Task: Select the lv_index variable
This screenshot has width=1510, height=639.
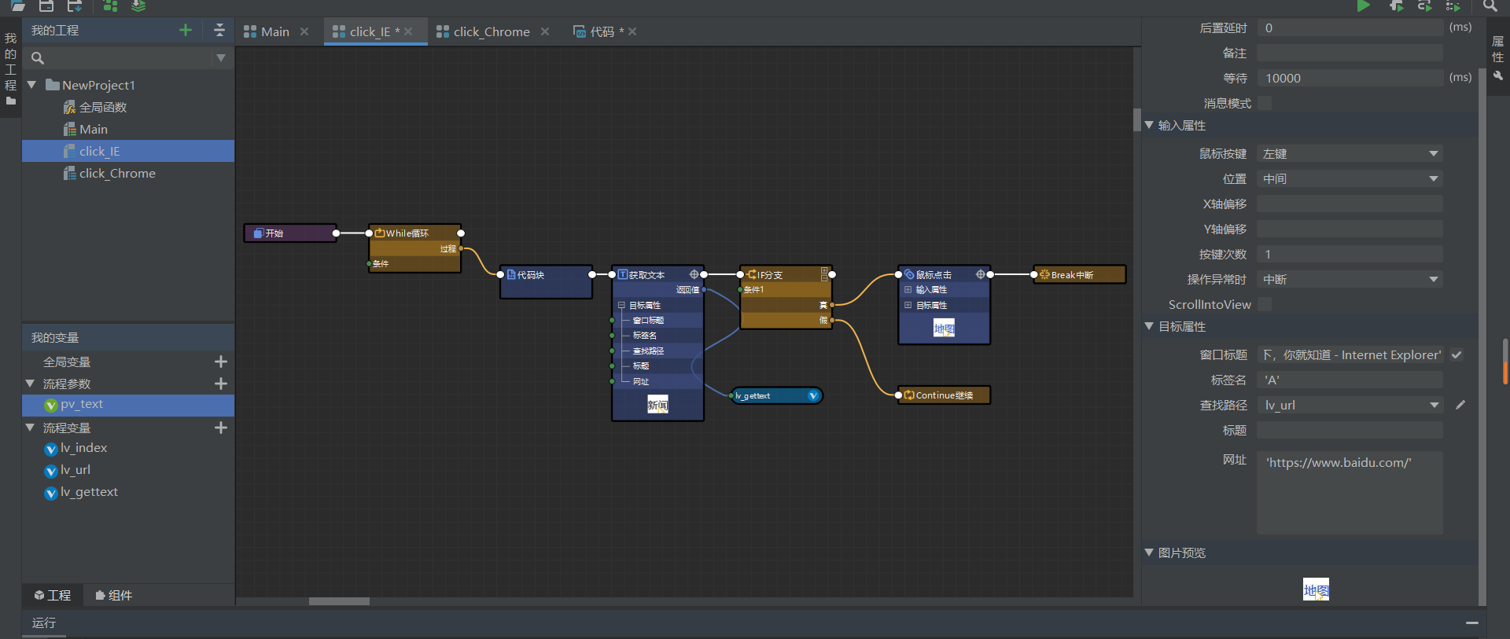Action: (83, 448)
